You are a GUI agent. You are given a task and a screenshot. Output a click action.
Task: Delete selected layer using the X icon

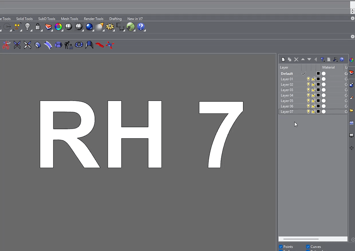(296, 59)
